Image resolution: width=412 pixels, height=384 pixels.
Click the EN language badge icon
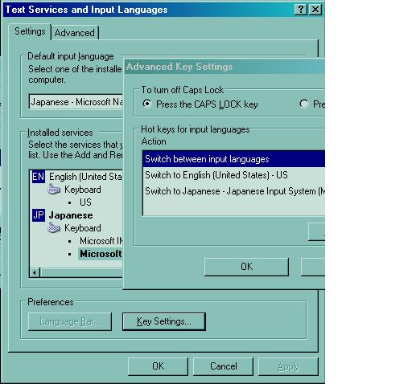pyautogui.click(x=39, y=177)
